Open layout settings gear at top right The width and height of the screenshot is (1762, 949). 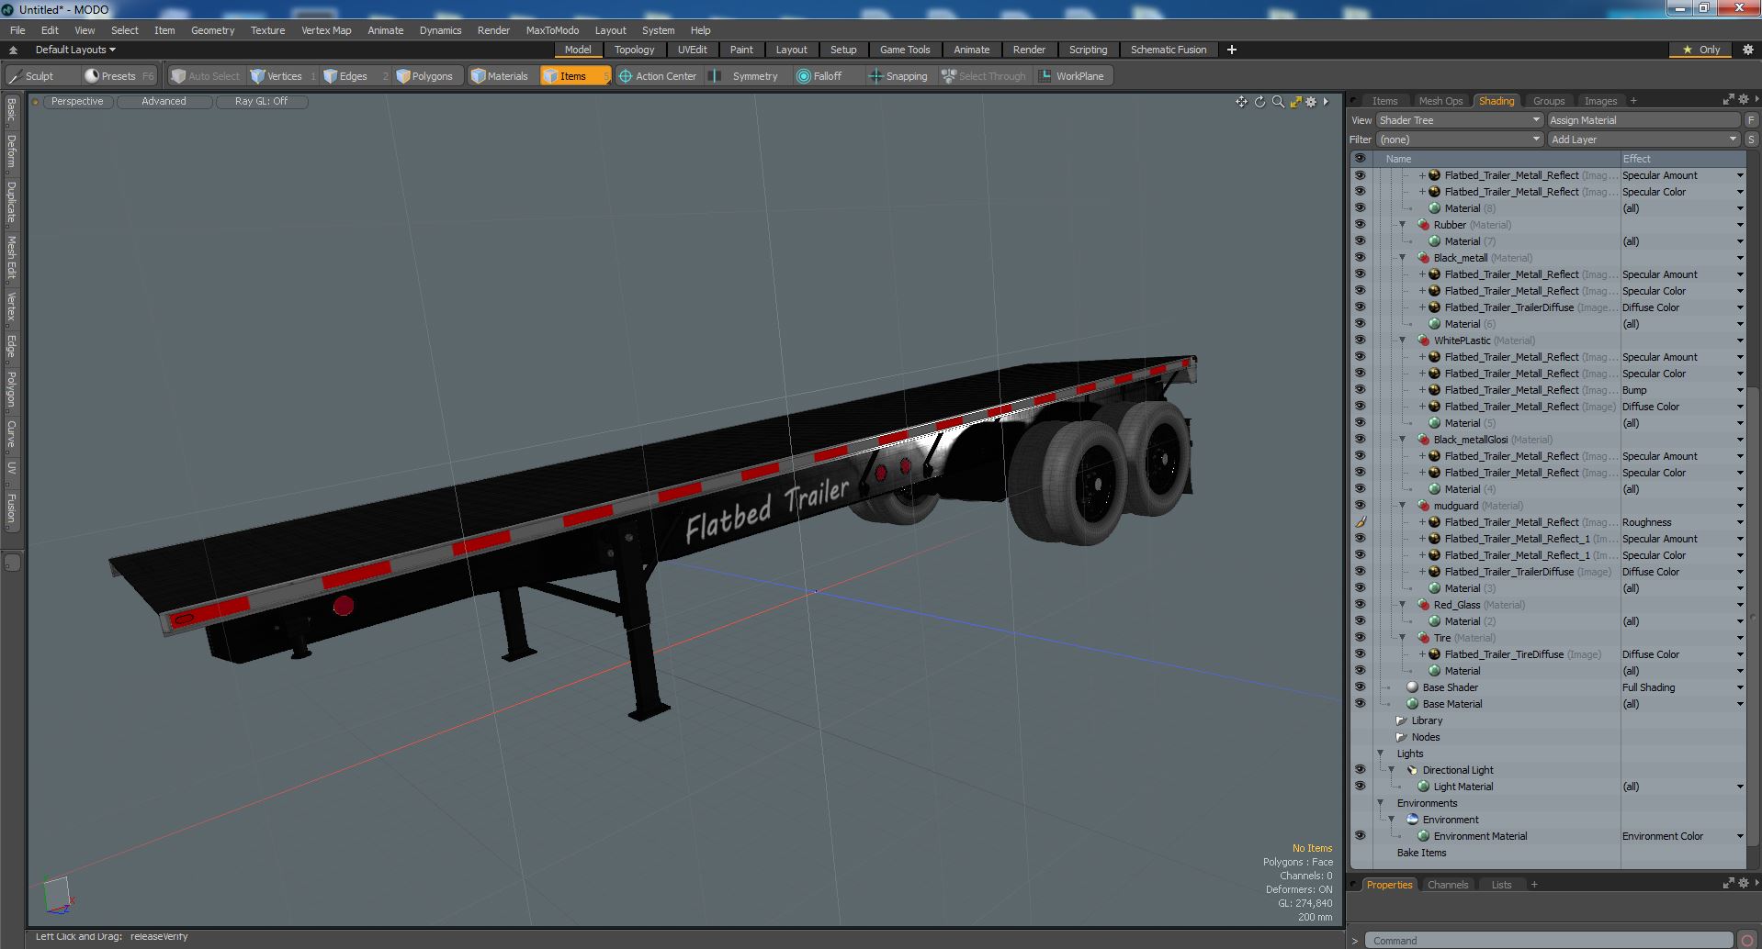(1747, 50)
